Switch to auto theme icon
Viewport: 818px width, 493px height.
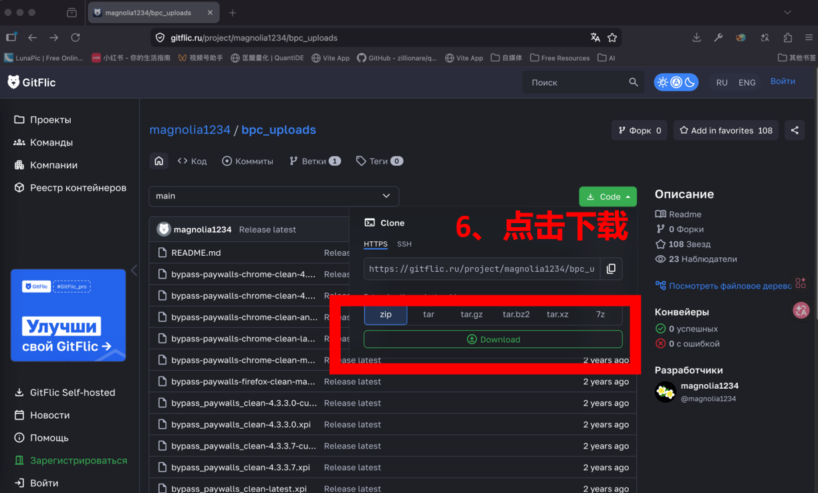tap(676, 82)
